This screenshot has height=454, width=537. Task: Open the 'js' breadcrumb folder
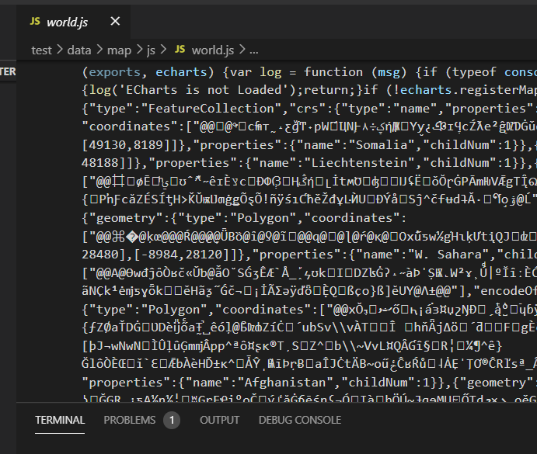click(151, 50)
